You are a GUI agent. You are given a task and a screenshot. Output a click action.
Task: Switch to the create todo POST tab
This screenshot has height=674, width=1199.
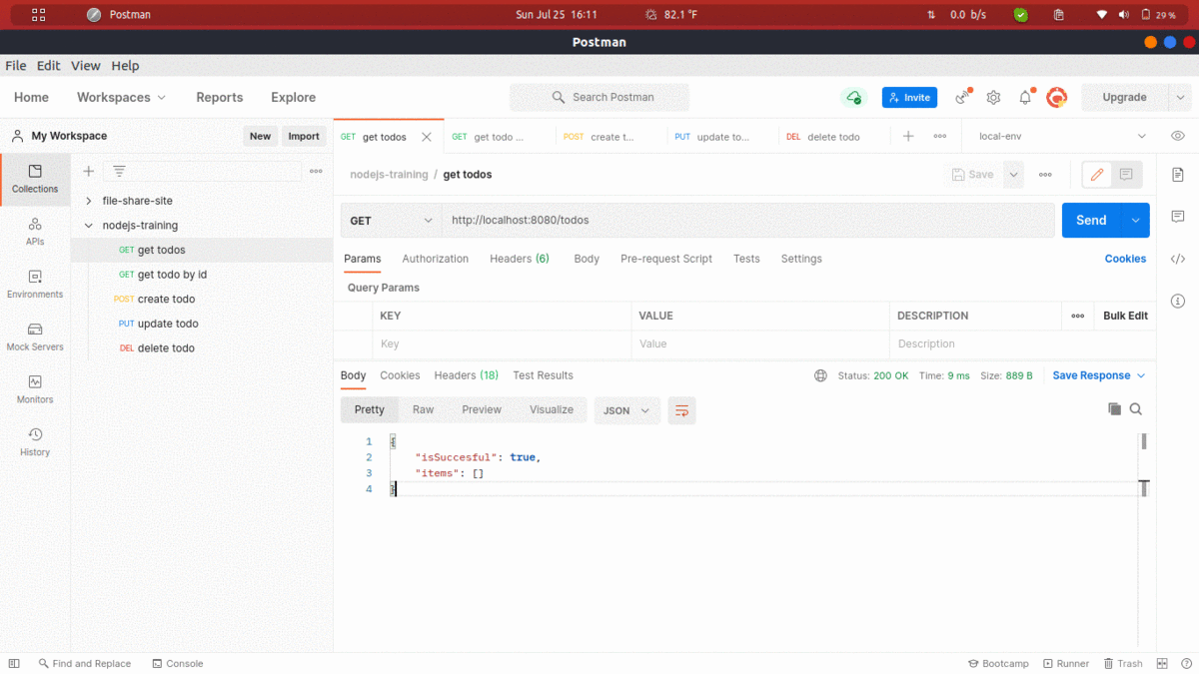610,136
